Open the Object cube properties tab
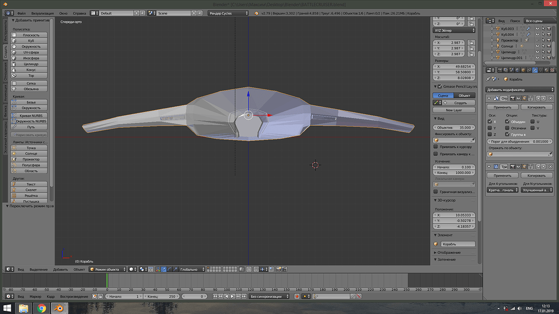This screenshot has height=314, width=559. tap(524, 70)
